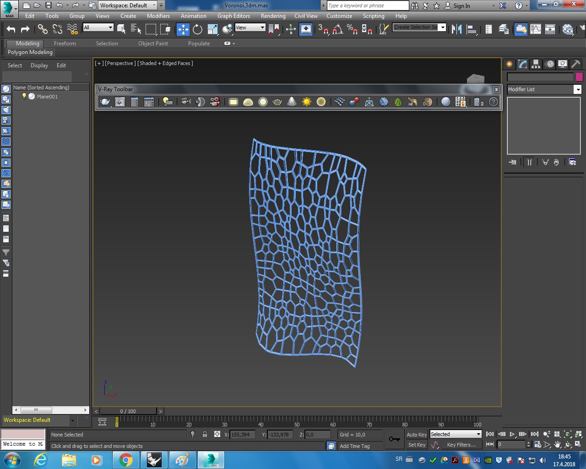Viewport: 586px width, 469px height.
Task: Click the Select and Link chain icon
Action: coord(43,29)
